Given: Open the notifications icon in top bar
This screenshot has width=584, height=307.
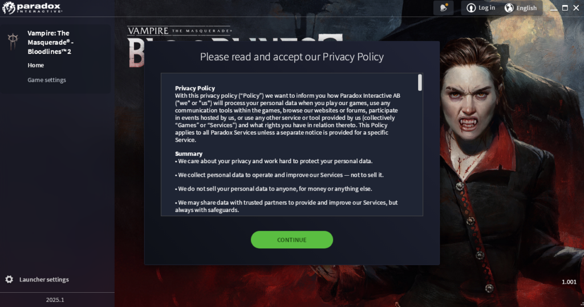Looking at the screenshot, I should [443, 8].
